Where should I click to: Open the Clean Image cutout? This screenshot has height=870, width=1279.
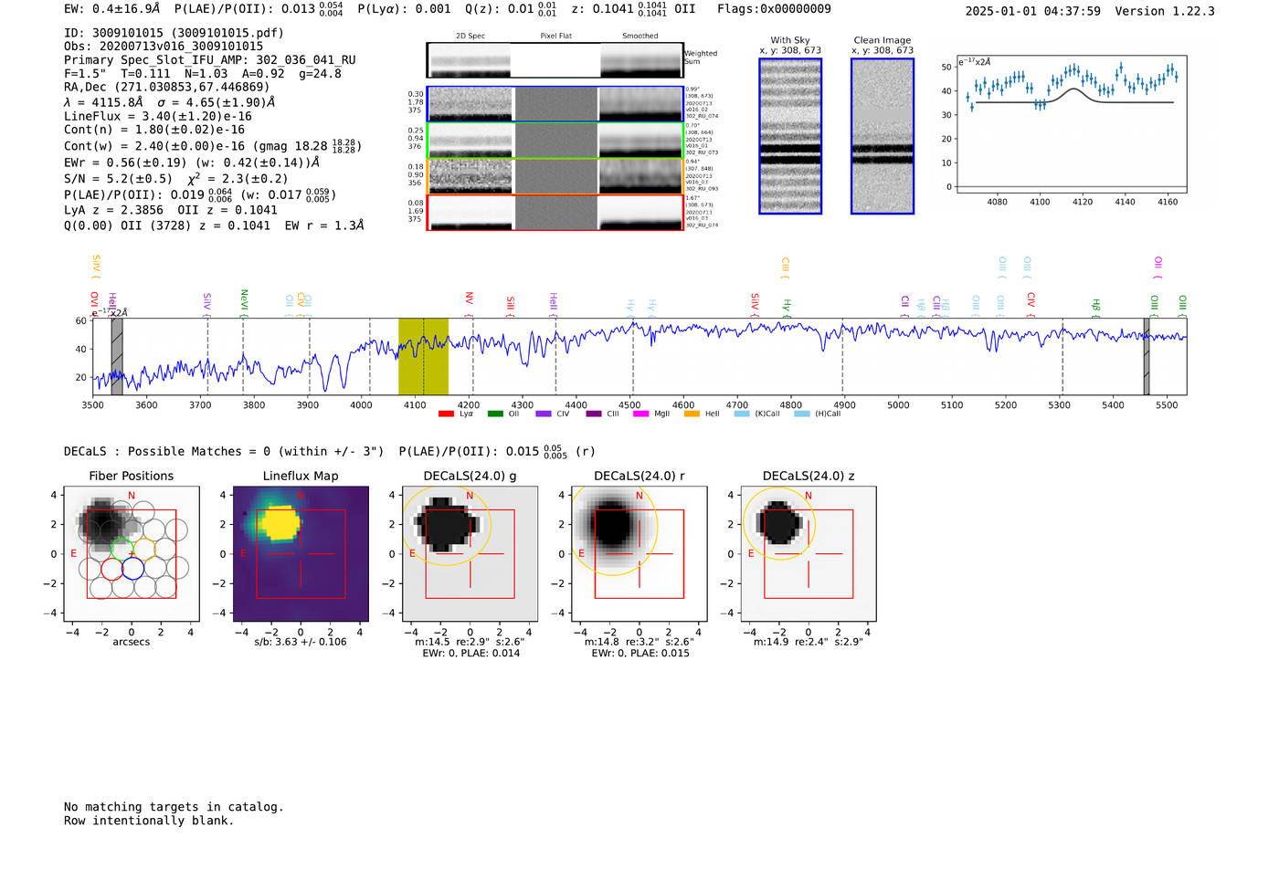(x=883, y=136)
